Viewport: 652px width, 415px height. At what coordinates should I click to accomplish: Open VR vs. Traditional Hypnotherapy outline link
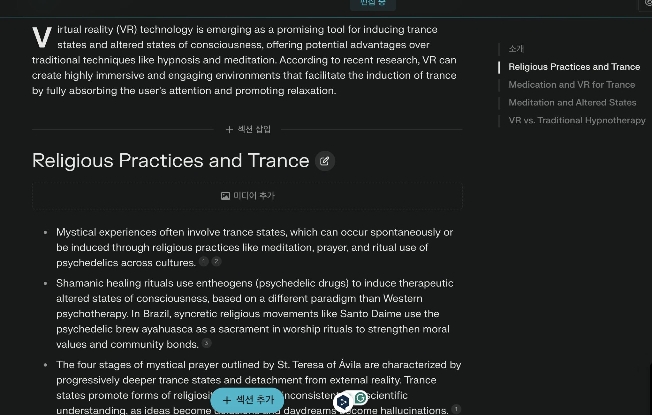point(577,120)
